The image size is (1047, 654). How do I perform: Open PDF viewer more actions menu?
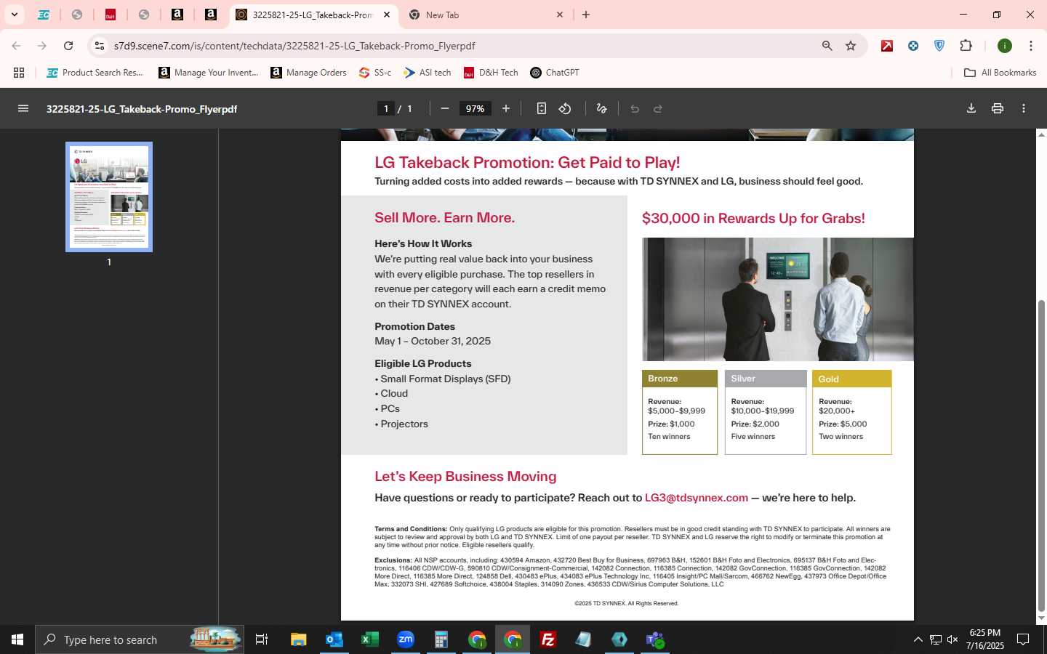(x=1024, y=108)
